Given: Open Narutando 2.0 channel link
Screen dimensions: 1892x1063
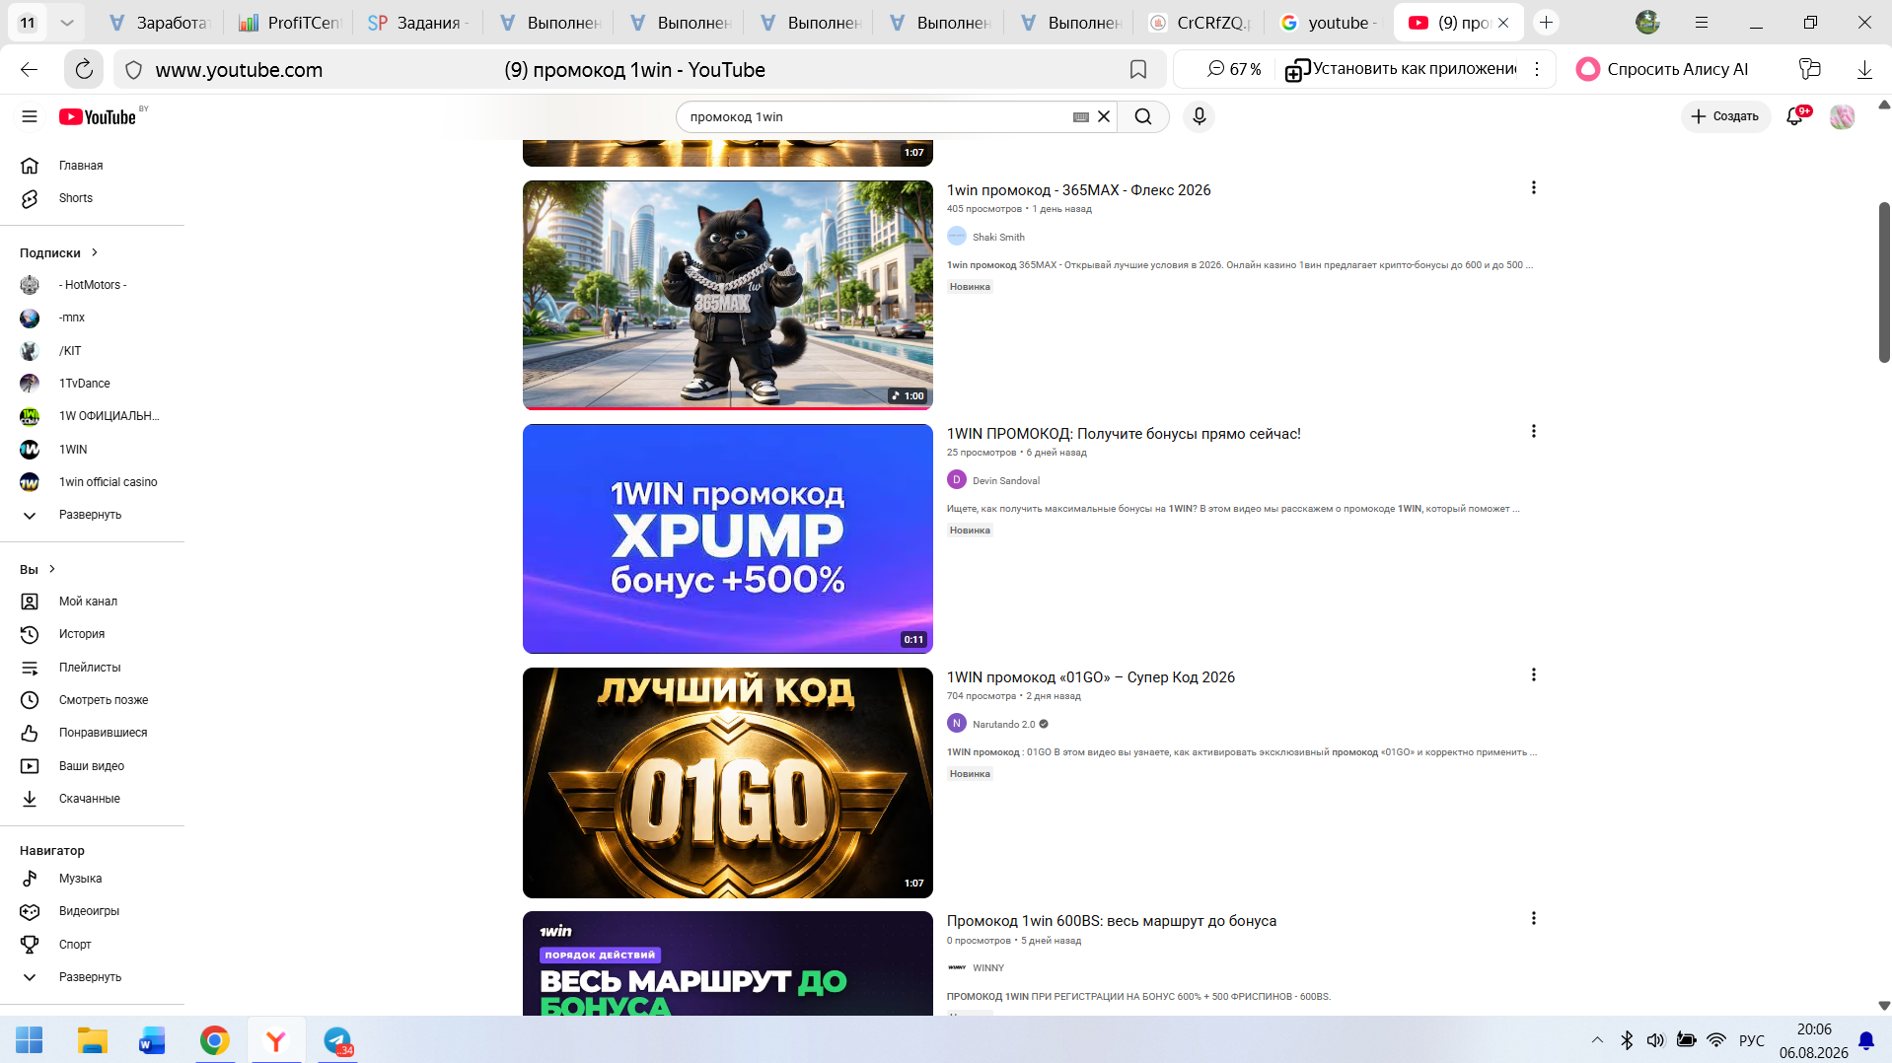Looking at the screenshot, I should pyautogui.click(x=1003, y=724).
